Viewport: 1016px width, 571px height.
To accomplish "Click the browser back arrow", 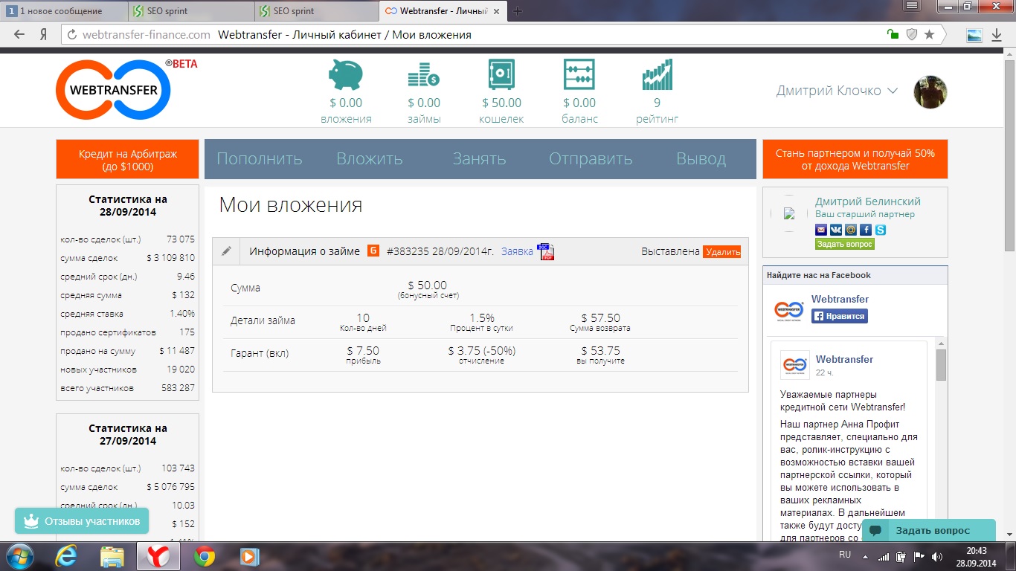I will pos(19,34).
